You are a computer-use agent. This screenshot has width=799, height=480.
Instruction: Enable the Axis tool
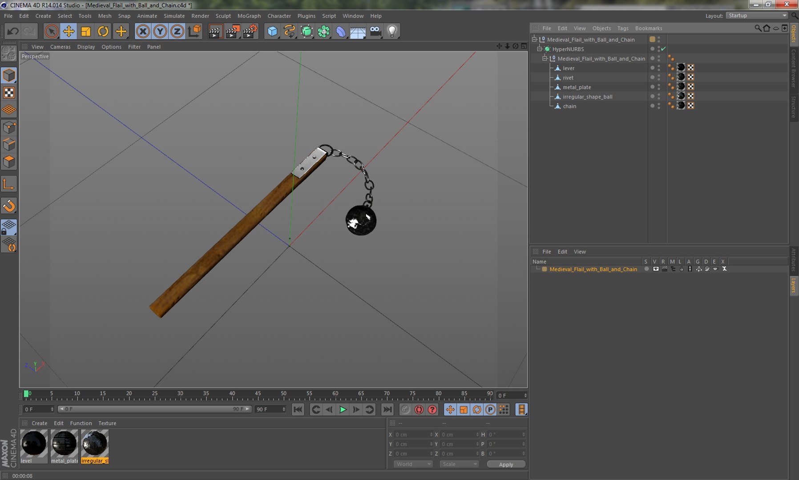[9, 184]
